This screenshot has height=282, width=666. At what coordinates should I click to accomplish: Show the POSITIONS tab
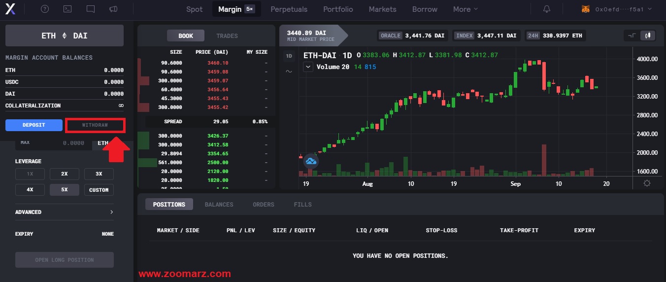[x=169, y=204]
